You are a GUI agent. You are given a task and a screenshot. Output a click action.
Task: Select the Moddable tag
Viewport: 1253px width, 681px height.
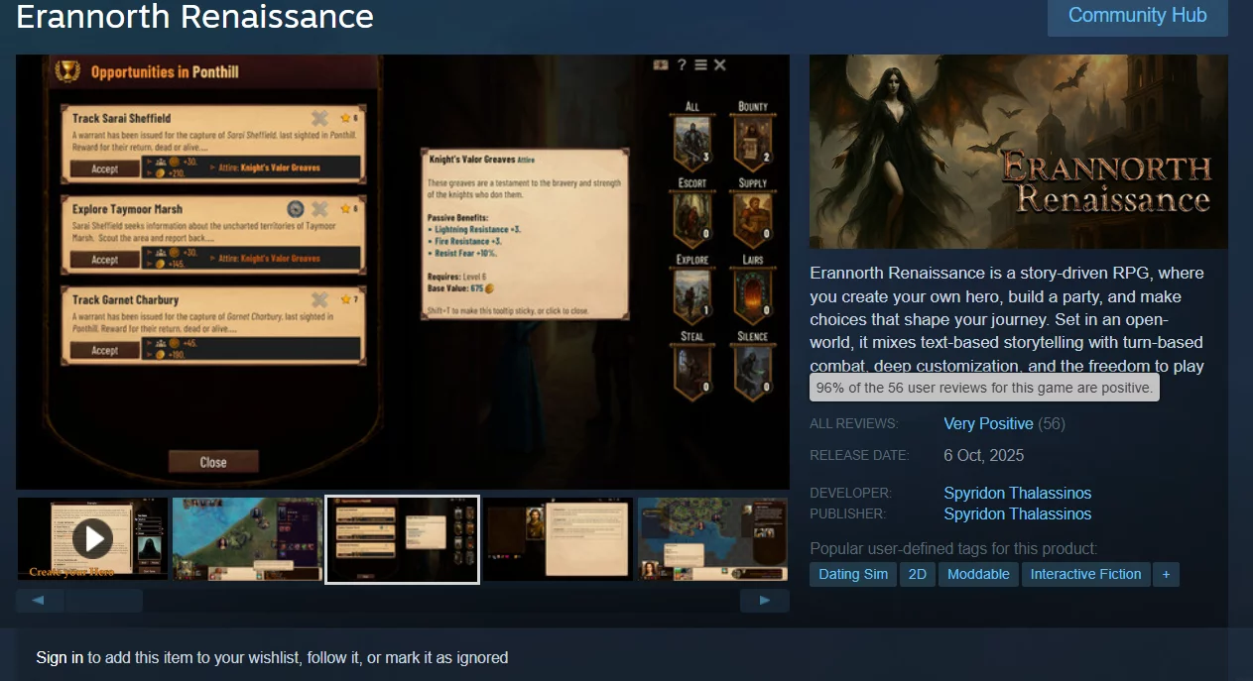[x=978, y=574]
